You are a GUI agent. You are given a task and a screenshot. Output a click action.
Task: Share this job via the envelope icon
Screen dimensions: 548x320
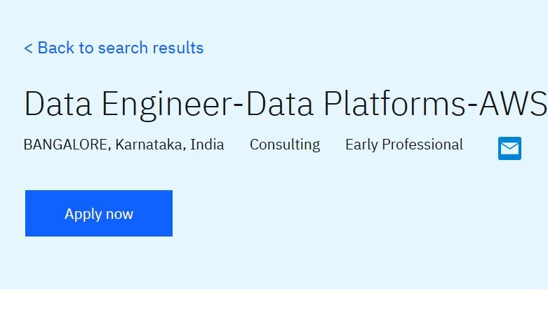pos(509,149)
